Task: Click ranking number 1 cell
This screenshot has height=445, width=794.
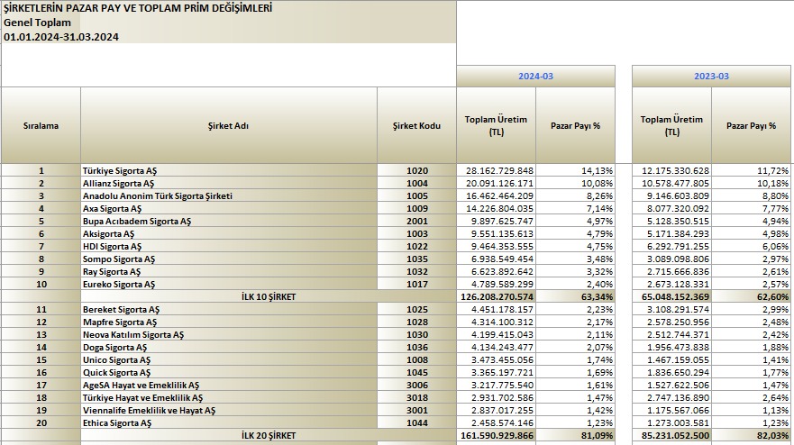Action: click(x=41, y=170)
